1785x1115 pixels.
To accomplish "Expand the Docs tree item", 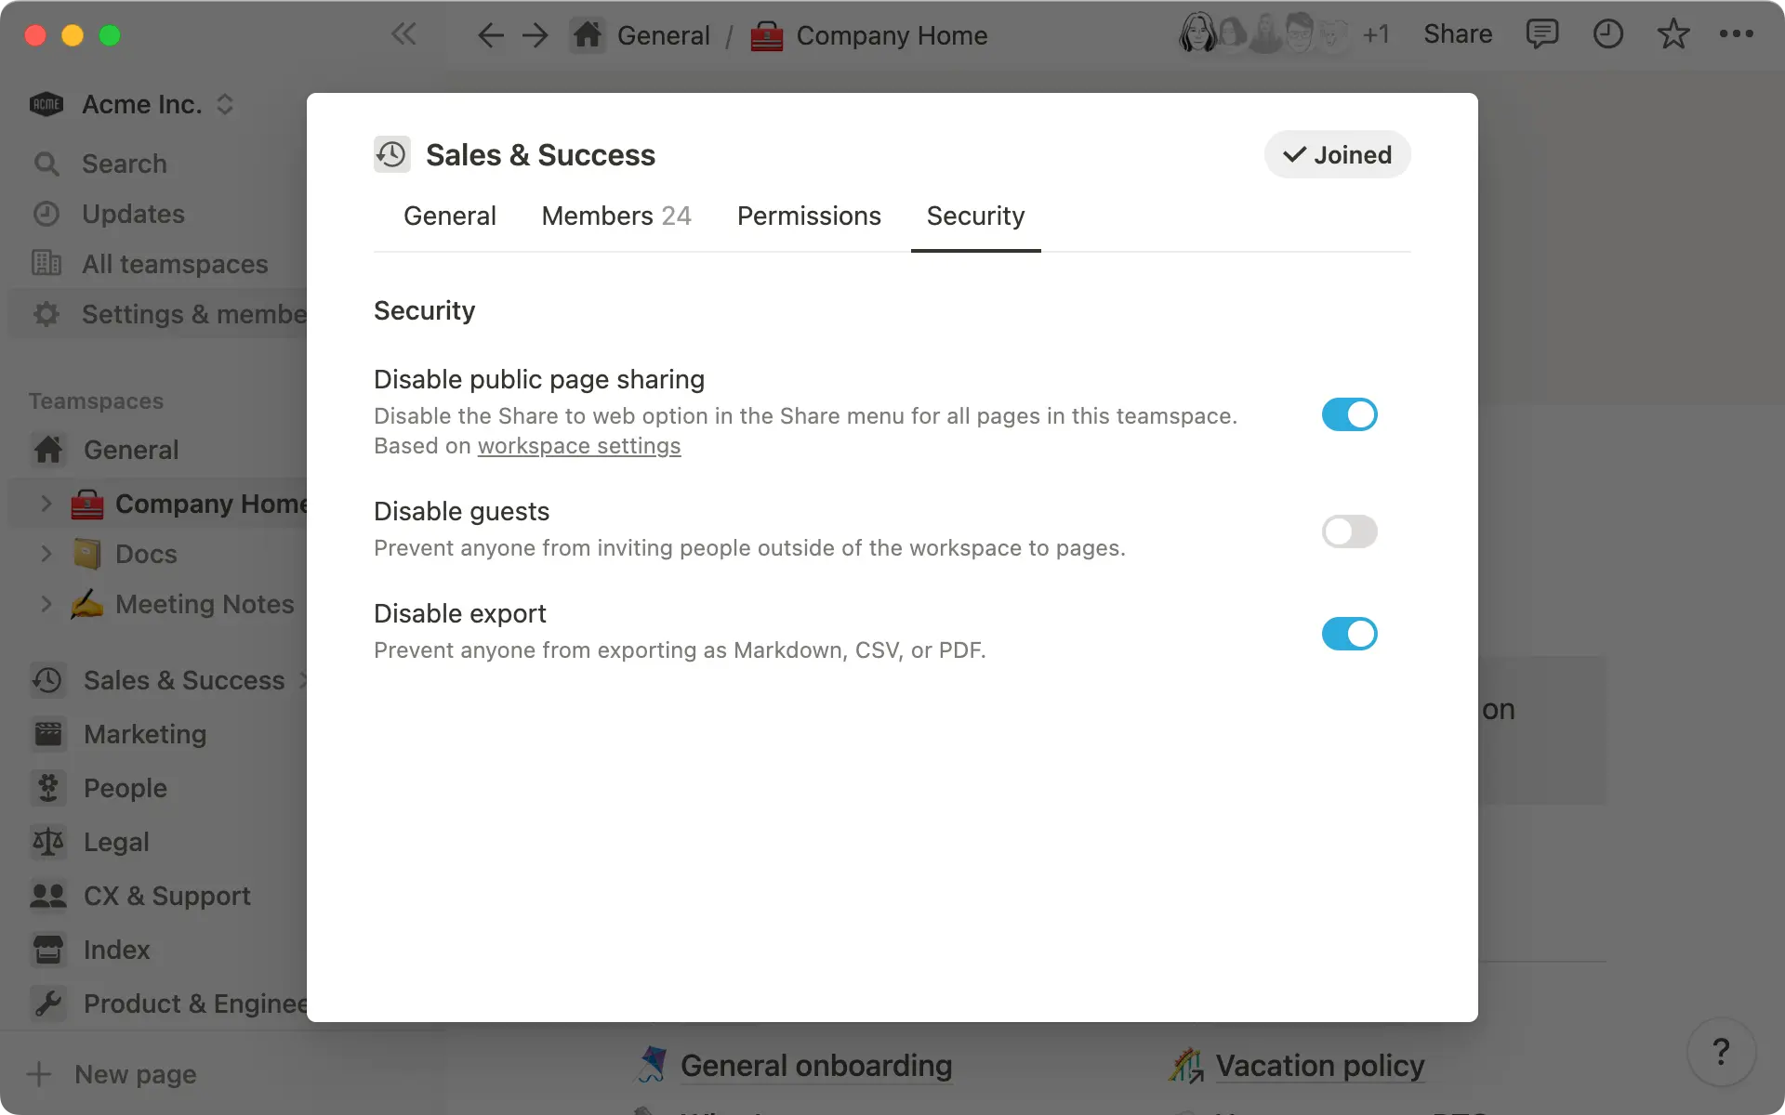I will (x=46, y=554).
